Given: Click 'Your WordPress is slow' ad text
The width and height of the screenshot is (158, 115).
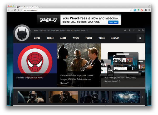Looking at the screenshot, I should tap(90, 18).
